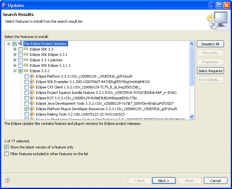Image resolution: width=232 pixels, height=189 pixels.
Task: Expand the Eclipse SDK 3.3 node
Action: coord(15,49)
